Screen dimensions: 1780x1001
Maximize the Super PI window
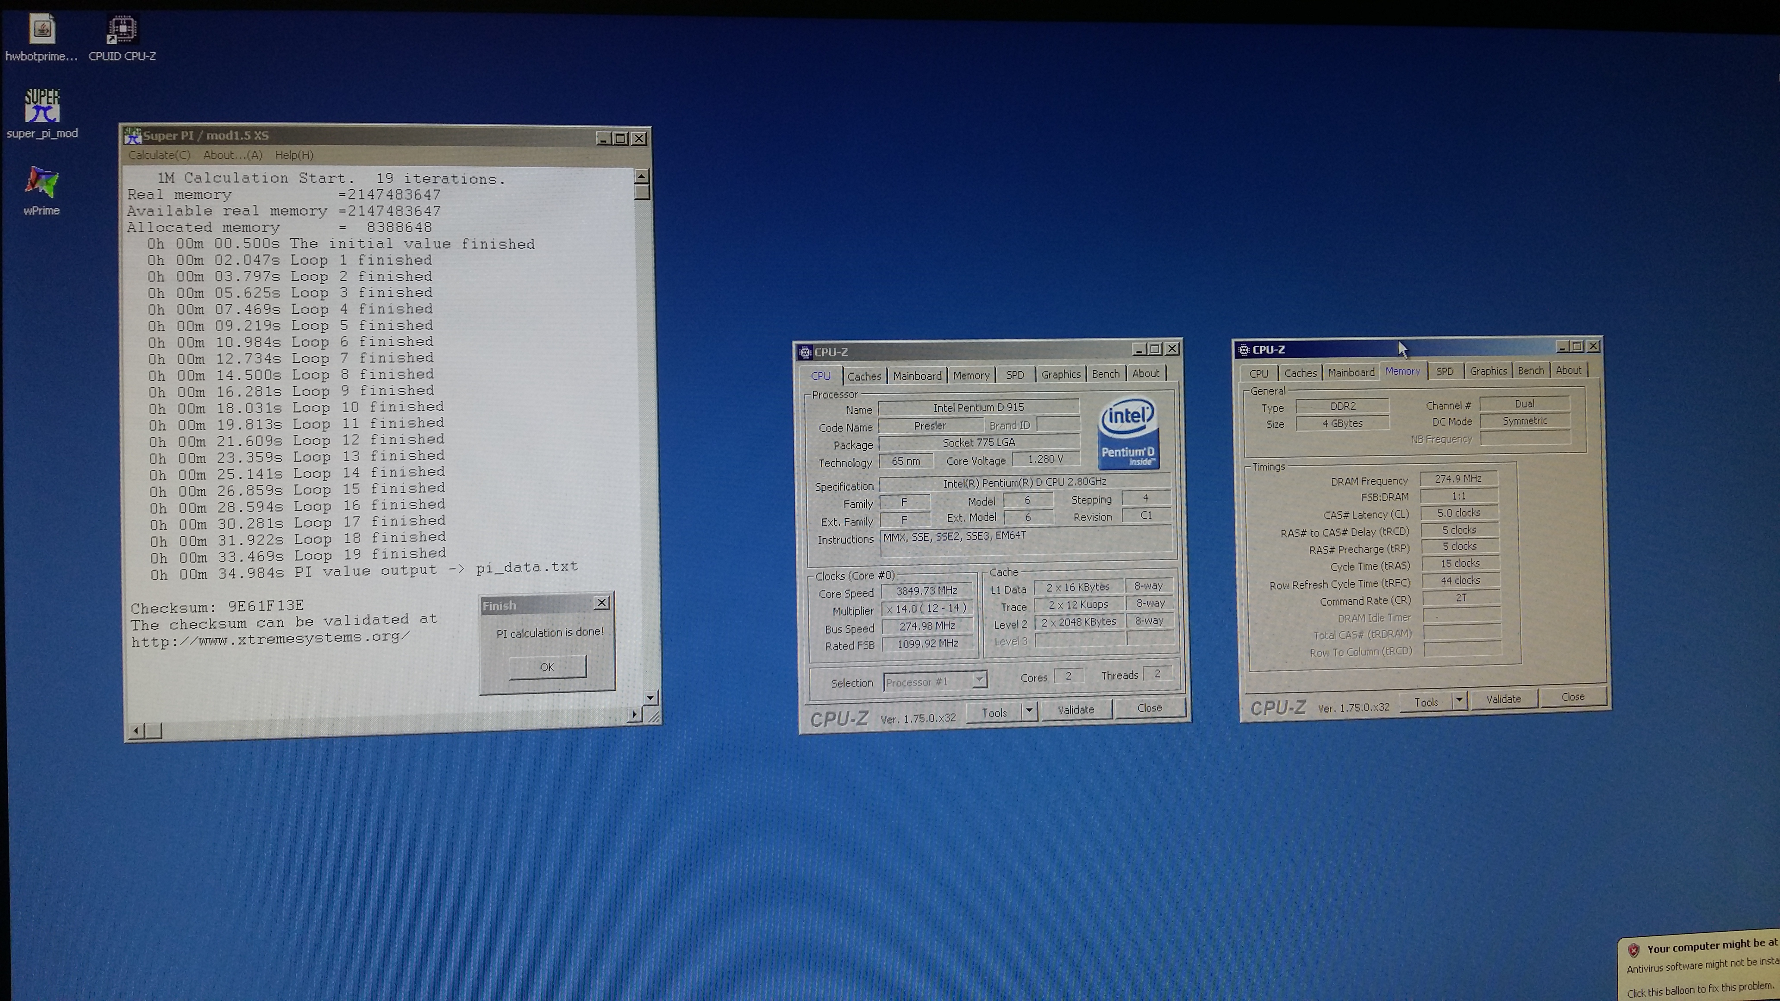tap(620, 138)
